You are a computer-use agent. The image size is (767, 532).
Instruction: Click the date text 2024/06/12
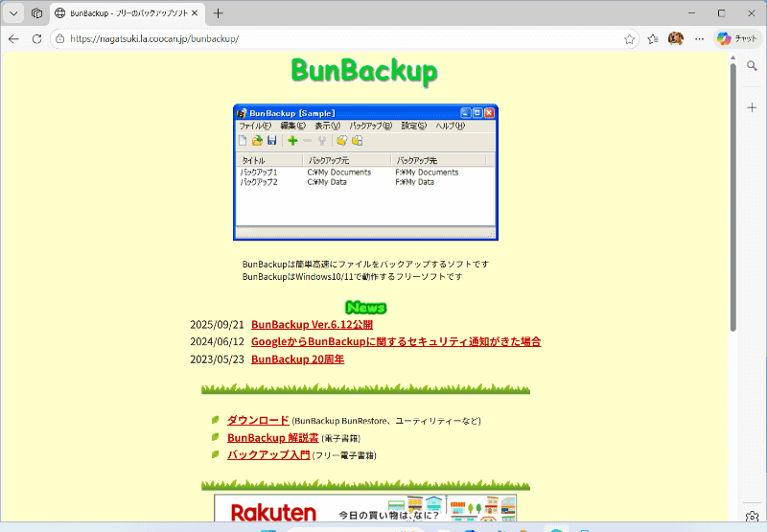(218, 342)
